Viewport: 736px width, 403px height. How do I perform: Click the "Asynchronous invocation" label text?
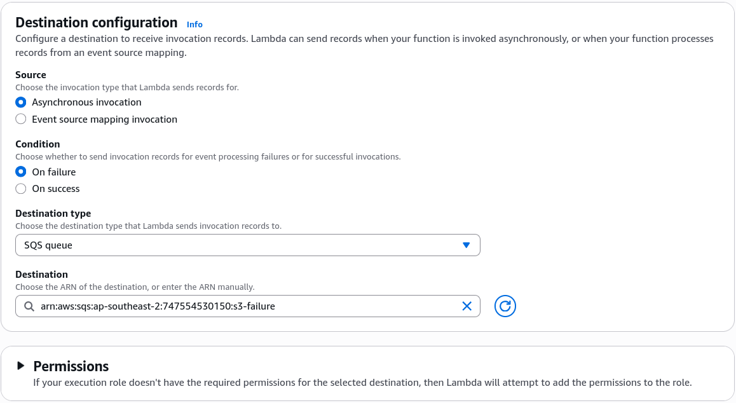pos(86,102)
